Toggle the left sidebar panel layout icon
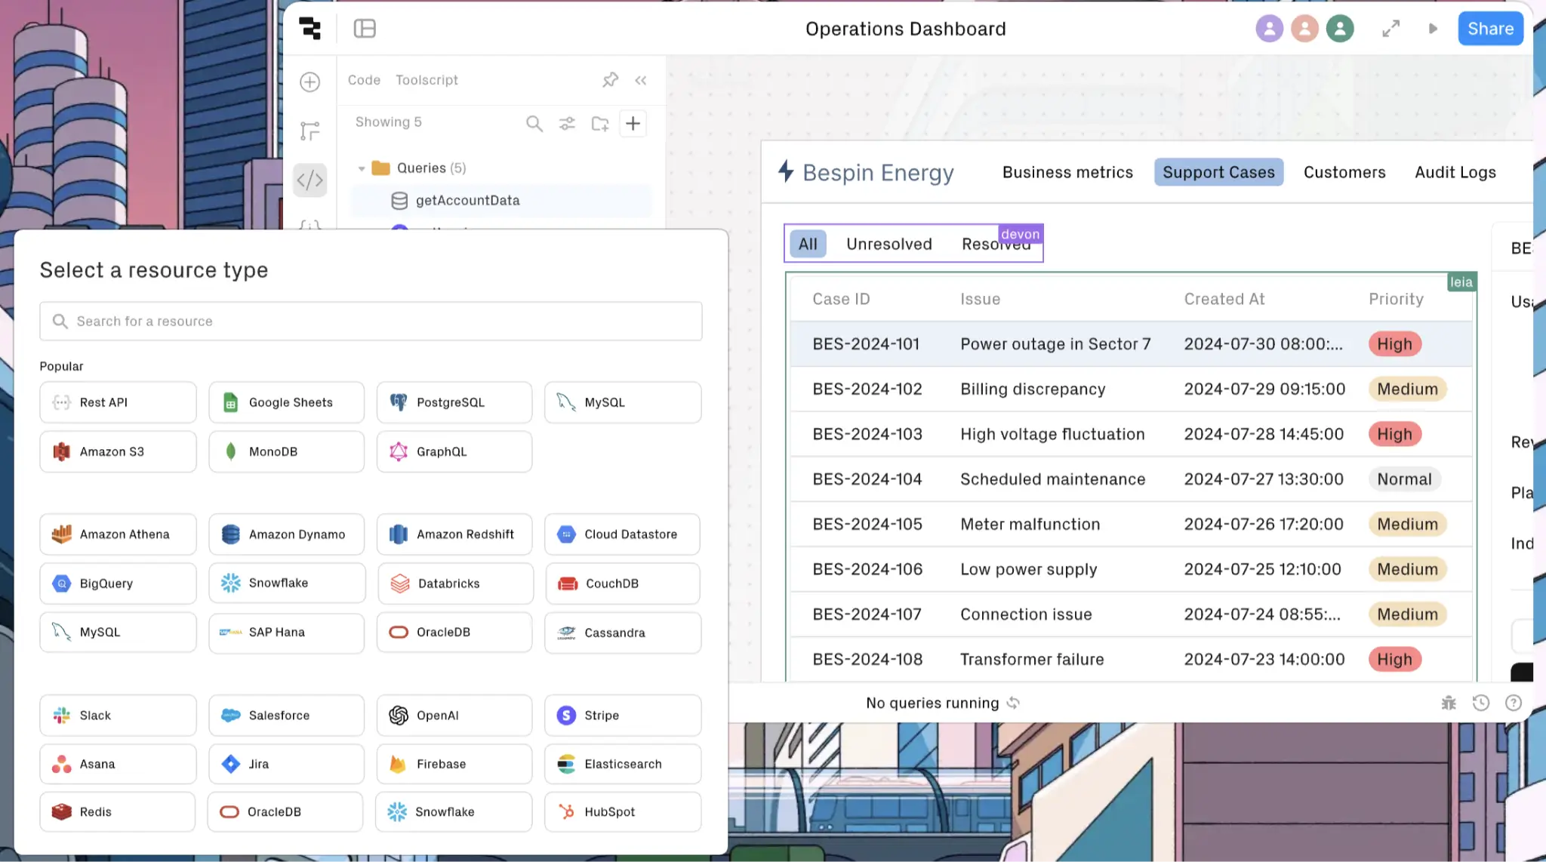1546x862 pixels. coord(365,28)
